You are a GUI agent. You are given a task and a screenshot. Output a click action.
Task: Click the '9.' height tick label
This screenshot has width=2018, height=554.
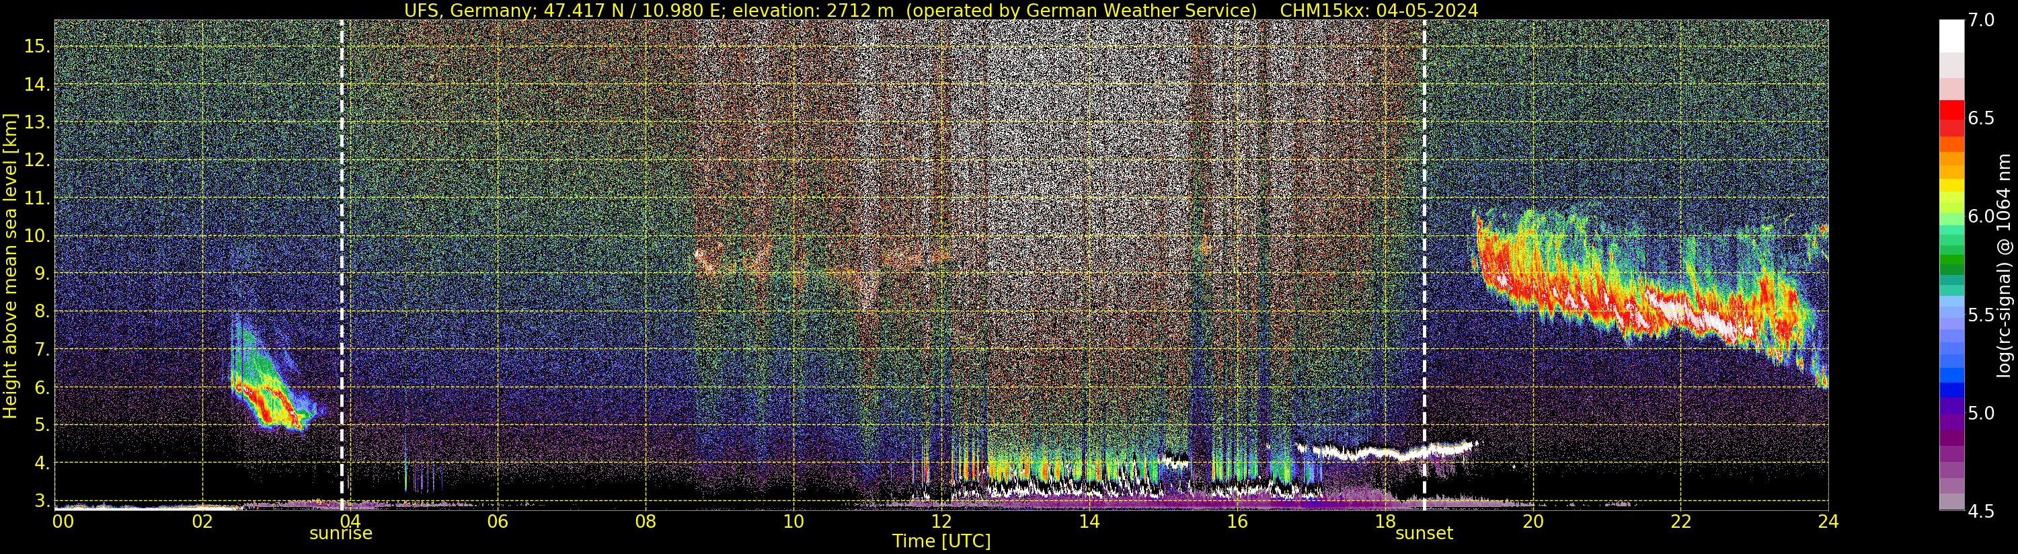pyautogui.click(x=42, y=274)
